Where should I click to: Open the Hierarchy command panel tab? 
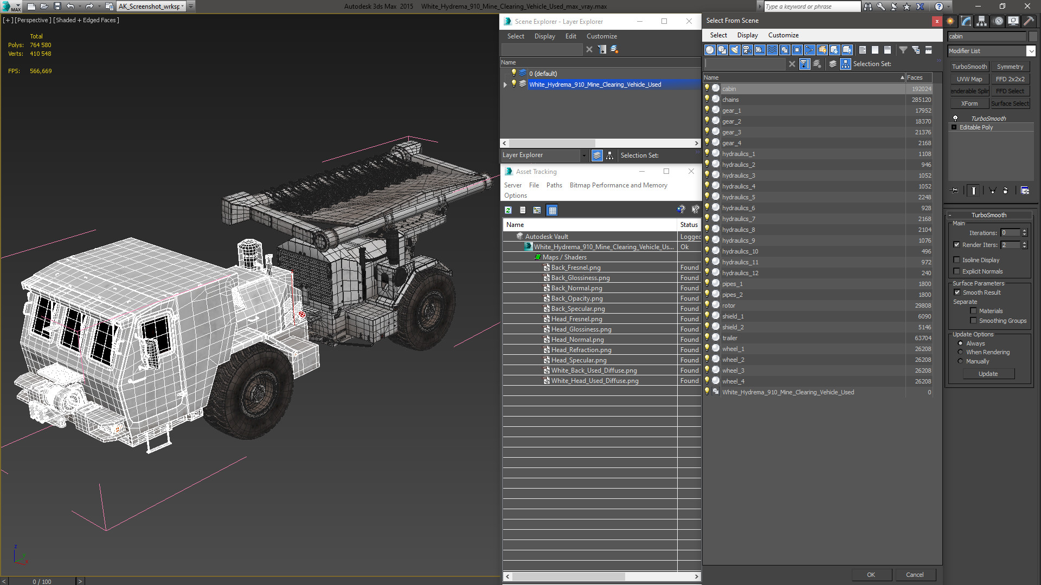(x=982, y=21)
